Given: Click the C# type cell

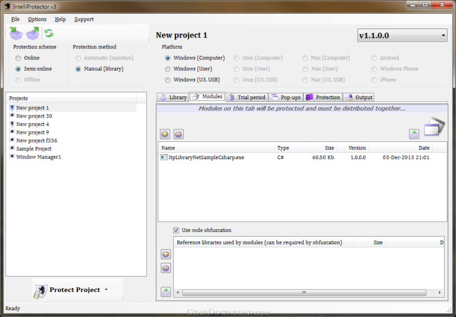Looking at the screenshot, I should click(x=280, y=157).
